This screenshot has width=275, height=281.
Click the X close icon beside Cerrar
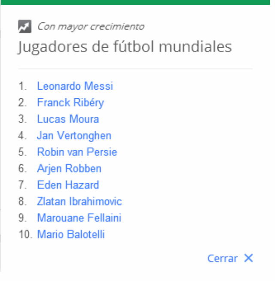pyautogui.click(x=248, y=258)
